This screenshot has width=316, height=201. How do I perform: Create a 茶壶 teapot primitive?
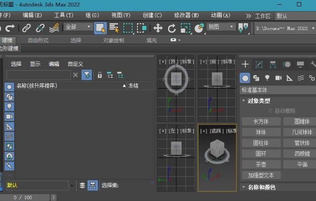pos(261,165)
